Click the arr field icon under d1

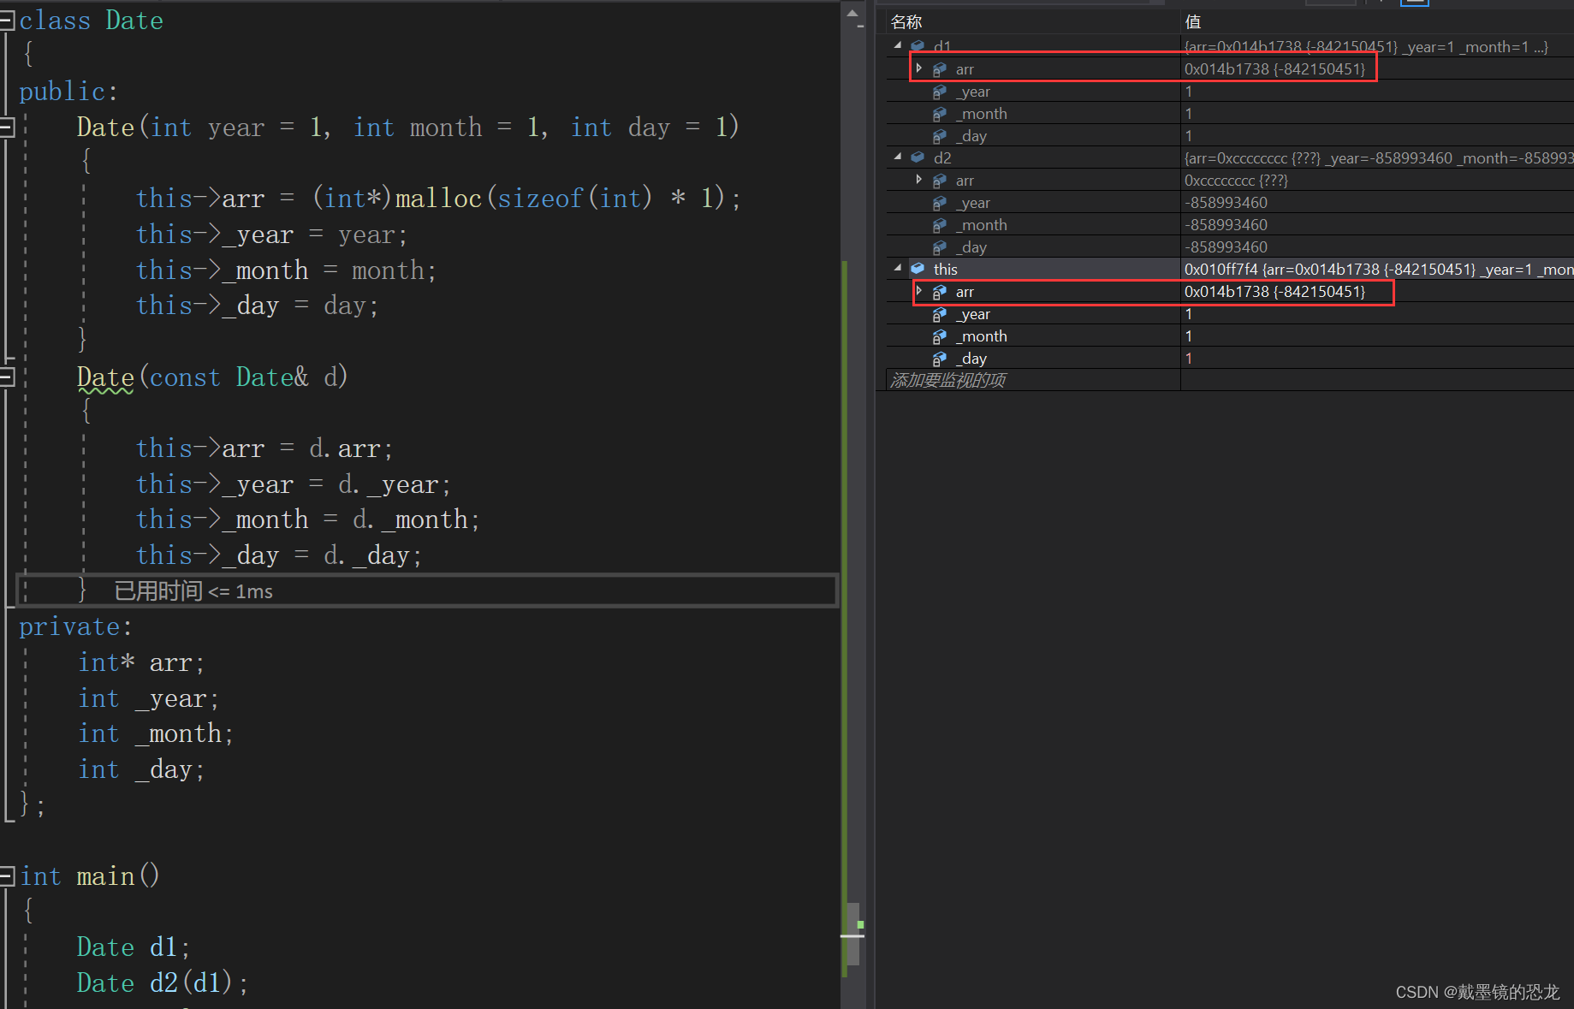point(940,69)
